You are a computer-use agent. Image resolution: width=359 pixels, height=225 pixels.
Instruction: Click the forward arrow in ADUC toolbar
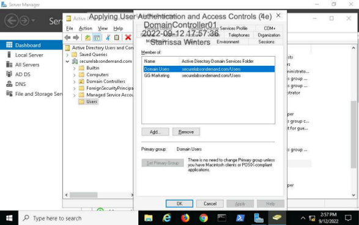click(76, 37)
